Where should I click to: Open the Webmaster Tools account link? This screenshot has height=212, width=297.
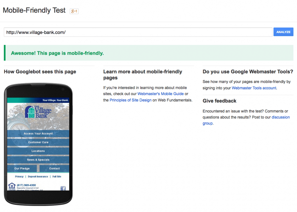pyautogui.click(x=254, y=88)
